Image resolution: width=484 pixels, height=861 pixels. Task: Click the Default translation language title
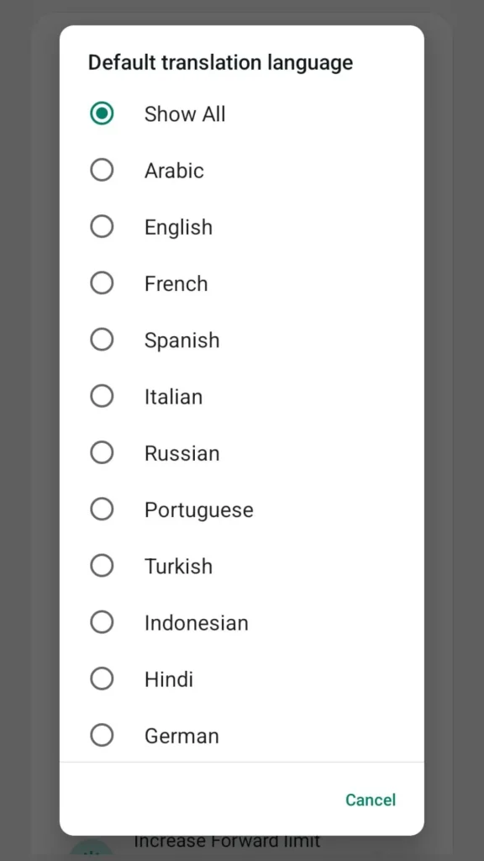point(220,62)
